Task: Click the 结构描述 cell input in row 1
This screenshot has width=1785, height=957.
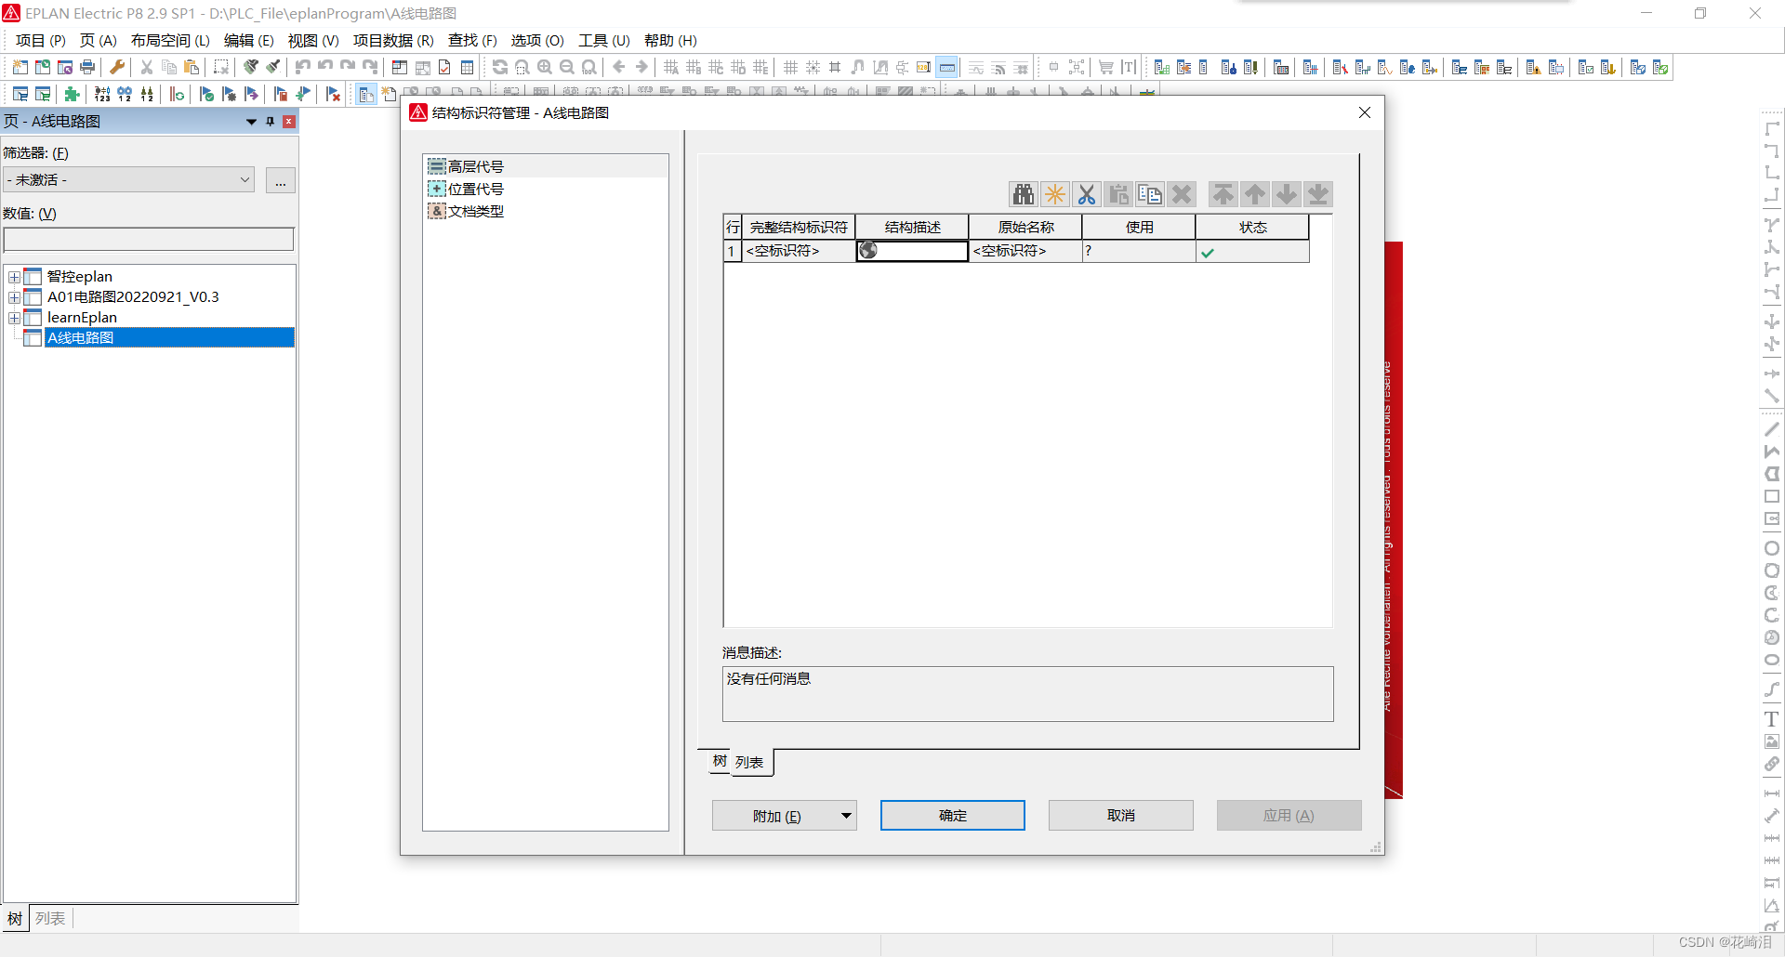Action: pyautogui.click(x=912, y=251)
